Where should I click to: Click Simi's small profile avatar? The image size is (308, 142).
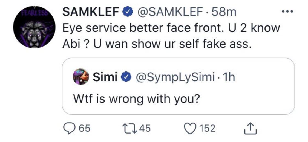tap(81, 77)
